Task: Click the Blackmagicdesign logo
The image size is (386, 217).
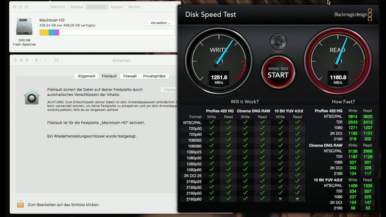Action: click(x=353, y=14)
